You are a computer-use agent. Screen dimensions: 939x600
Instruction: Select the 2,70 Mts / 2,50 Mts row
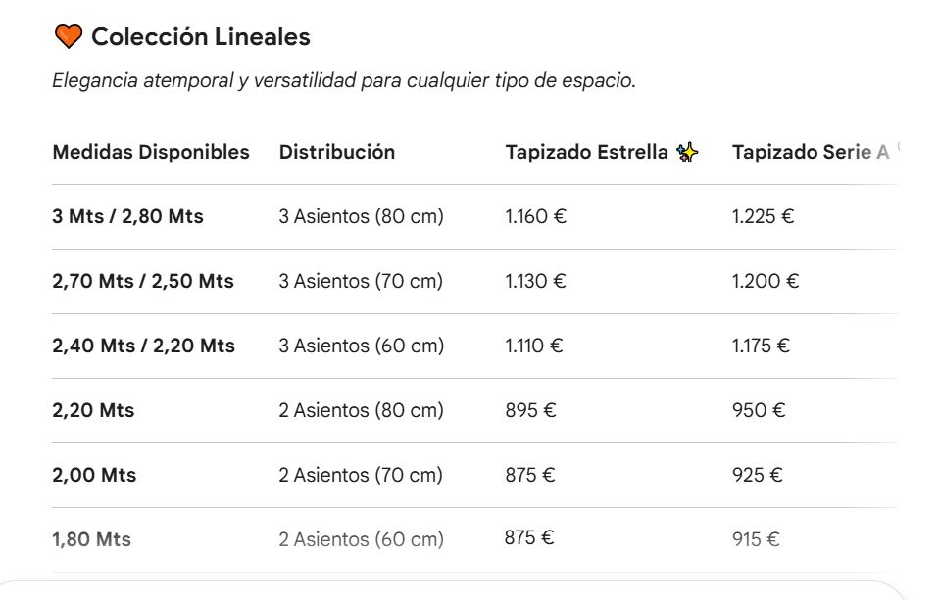coord(474,281)
